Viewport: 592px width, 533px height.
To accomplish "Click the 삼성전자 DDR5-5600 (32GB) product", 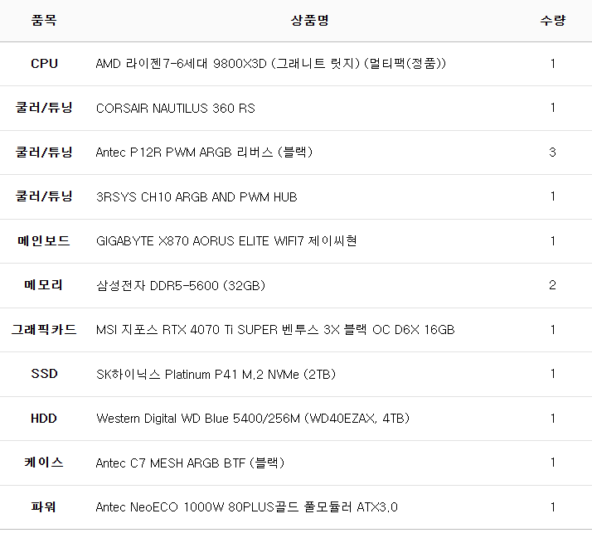I will 181,285.
